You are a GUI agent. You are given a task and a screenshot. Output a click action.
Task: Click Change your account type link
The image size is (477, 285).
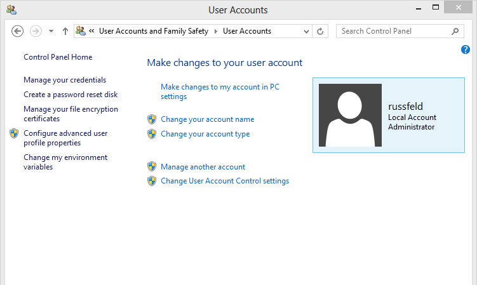click(205, 134)
